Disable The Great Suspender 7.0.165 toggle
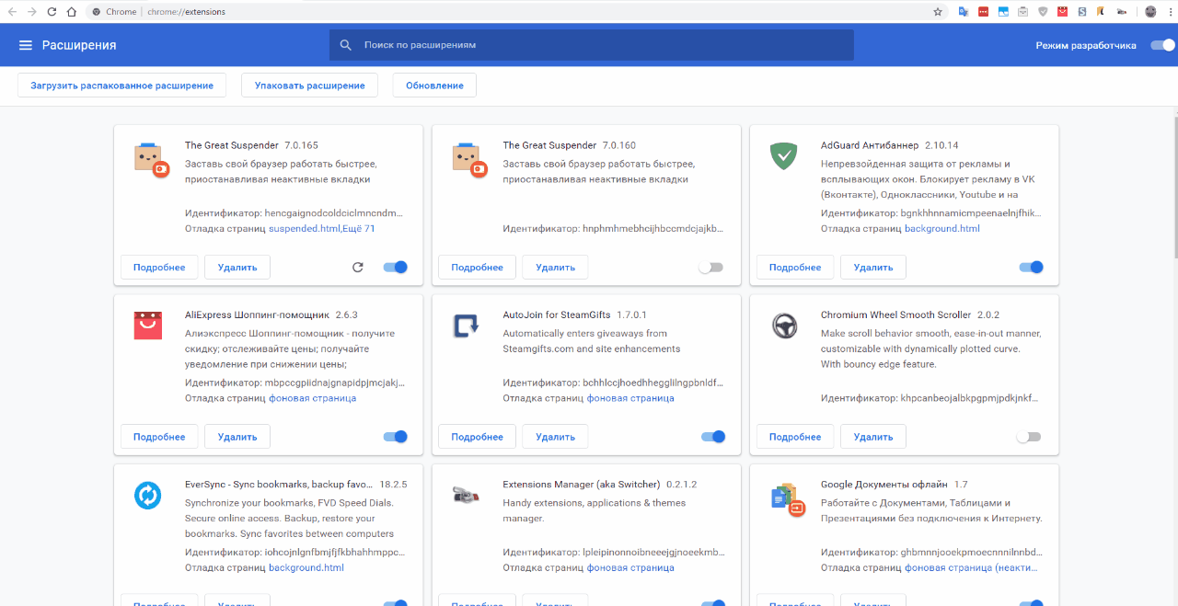This screenshot has width=1178, height=606. [x=395, y=268]
